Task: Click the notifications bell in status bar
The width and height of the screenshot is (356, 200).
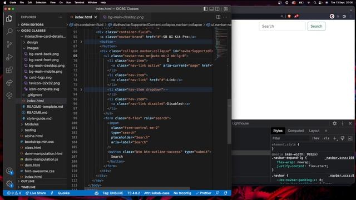Action: 225,193
